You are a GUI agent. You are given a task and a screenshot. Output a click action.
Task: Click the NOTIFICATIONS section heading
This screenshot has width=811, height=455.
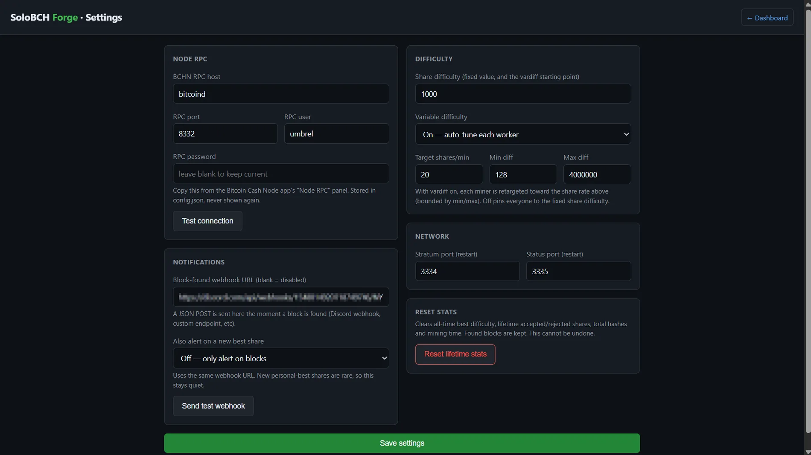[x=198, y=262]
